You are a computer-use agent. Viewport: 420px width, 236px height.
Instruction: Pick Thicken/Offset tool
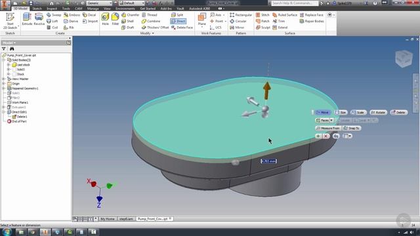point(156,28)
